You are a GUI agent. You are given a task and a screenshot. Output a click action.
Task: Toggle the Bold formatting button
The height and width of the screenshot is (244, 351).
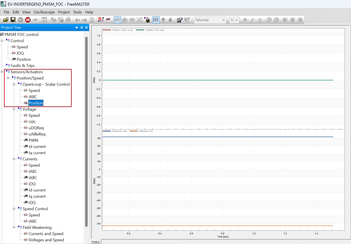coord(245,20)
